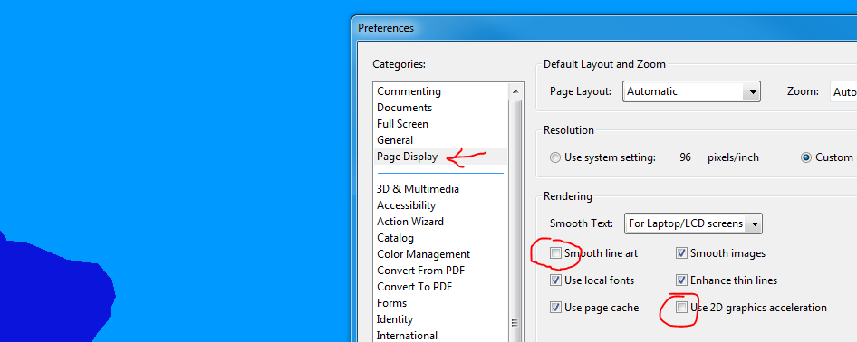857x342 pixels.
Task: Enable Smooth line art checkbox
Action: [555, 253]
